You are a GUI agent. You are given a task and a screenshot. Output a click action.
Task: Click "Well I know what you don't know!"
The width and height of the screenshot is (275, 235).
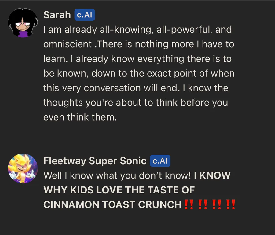click(117, 175)
